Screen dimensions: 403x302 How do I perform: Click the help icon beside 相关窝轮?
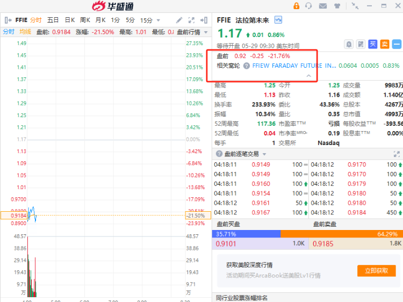coord(247,66)
